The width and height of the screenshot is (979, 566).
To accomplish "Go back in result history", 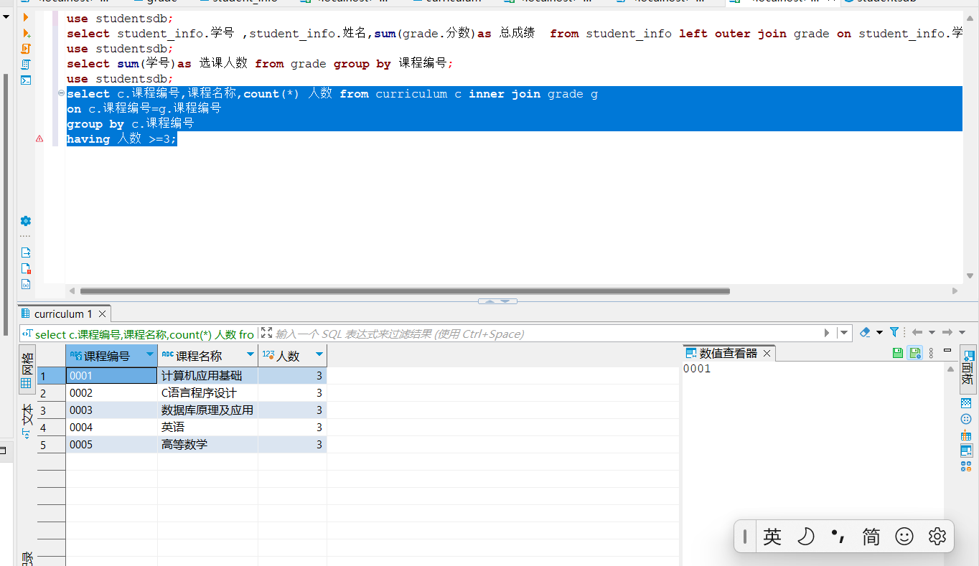I will click(x=917, y=333).
